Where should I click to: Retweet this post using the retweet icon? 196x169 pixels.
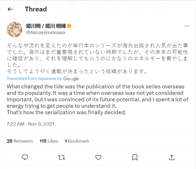click(61, 157)
